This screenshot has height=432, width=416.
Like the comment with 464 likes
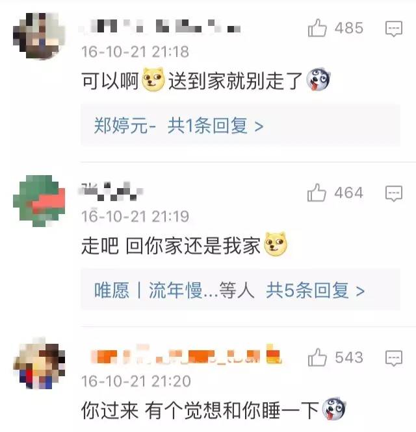click(317, 193)
